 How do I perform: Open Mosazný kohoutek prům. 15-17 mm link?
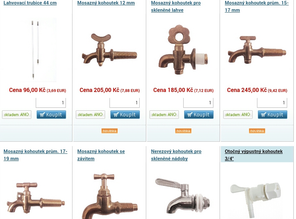coord(256,6)
